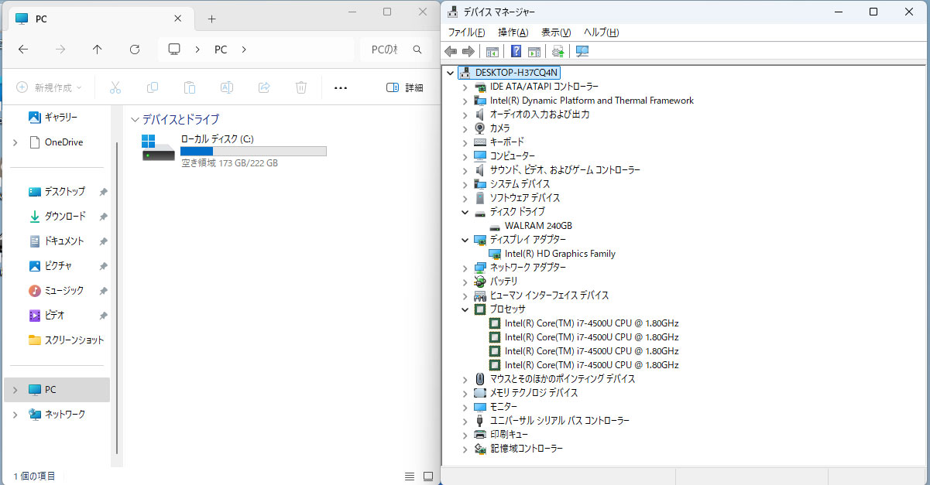Click the PC search field

click(396, 50)
